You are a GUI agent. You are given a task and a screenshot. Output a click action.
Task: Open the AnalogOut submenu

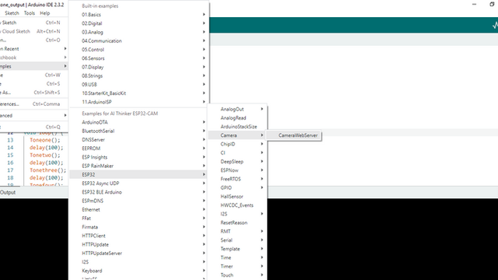click(x=237, y=109)
